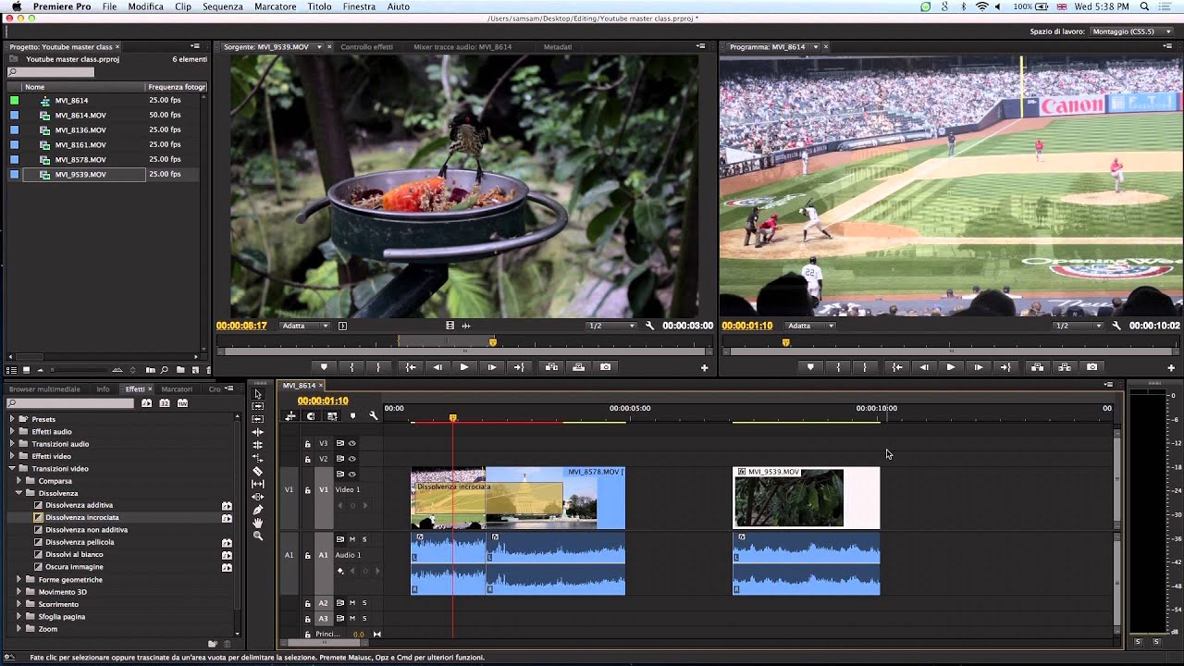1184x666 pixels.
Task: Switch to Browser multimediale tab
Action: 44,389
